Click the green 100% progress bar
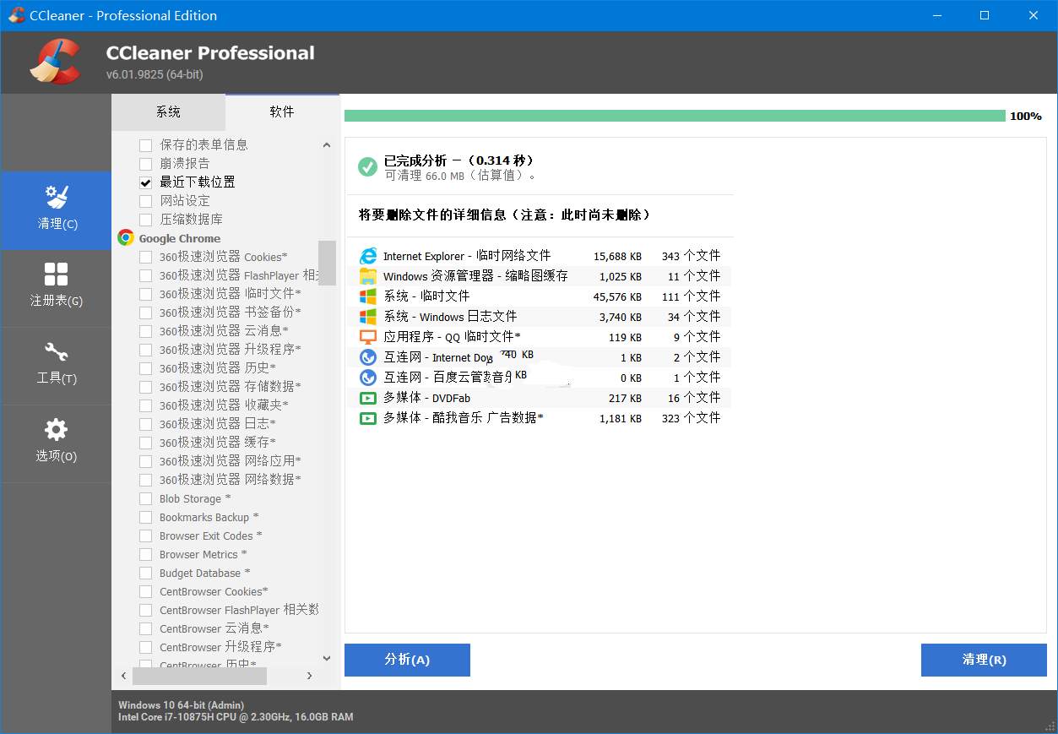This screenshot has width=1058, height=734. 671,115
